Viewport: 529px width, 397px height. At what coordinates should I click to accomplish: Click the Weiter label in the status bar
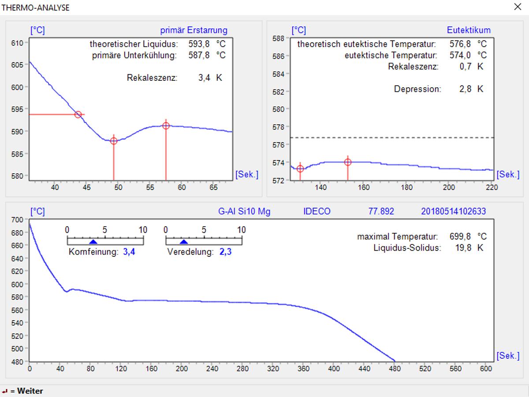(x=30, y=391)
